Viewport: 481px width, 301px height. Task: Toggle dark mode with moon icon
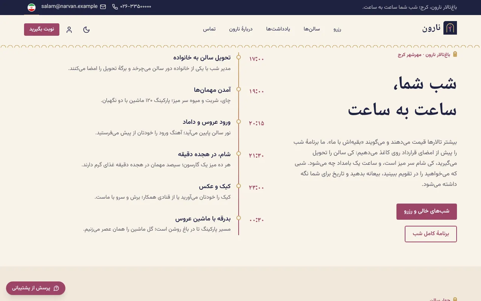pos(86,29)
